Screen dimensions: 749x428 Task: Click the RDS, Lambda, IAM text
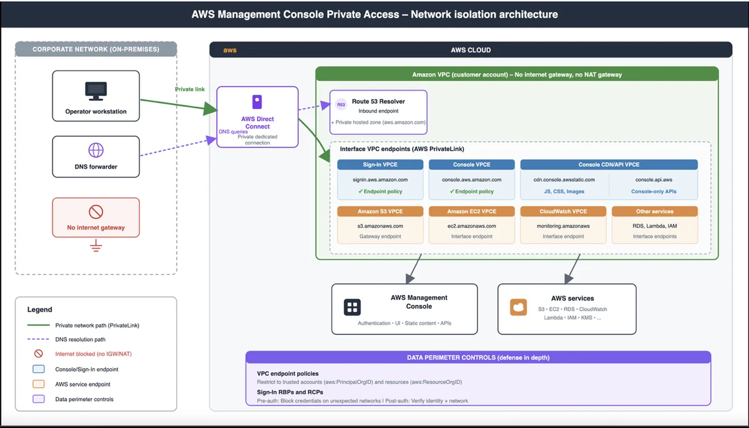655,226
